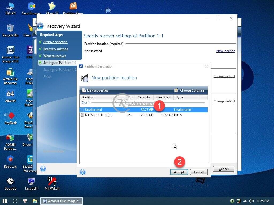Screen dimensions: 274x205
Task: Open the EasyUEFI desktop icon
Action: tap(31, 183)
